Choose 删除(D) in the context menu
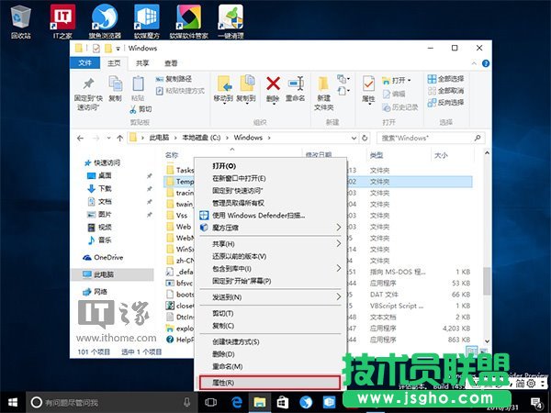Screen dimensions: 551x413 click(270, 354)
